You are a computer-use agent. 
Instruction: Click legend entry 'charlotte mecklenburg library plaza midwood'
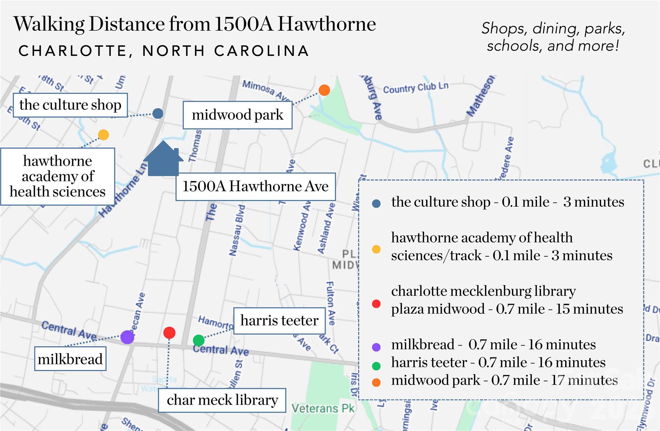click(507, 300)
